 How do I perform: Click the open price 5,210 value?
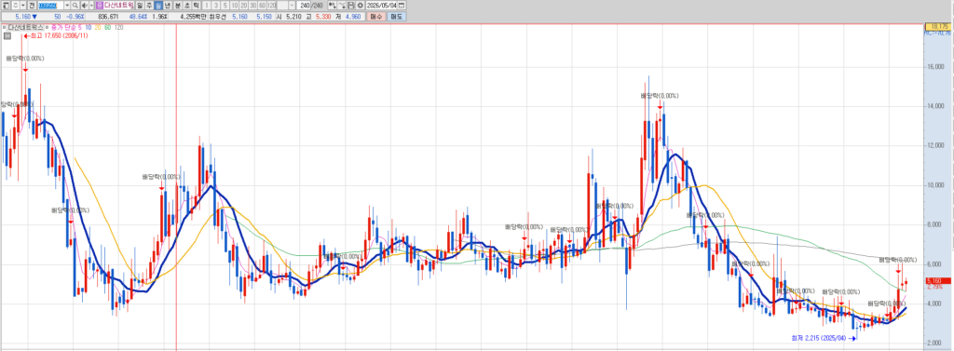293,17
